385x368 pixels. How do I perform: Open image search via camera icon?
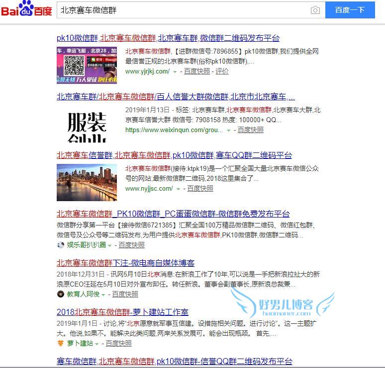click(x=315, y=10)
